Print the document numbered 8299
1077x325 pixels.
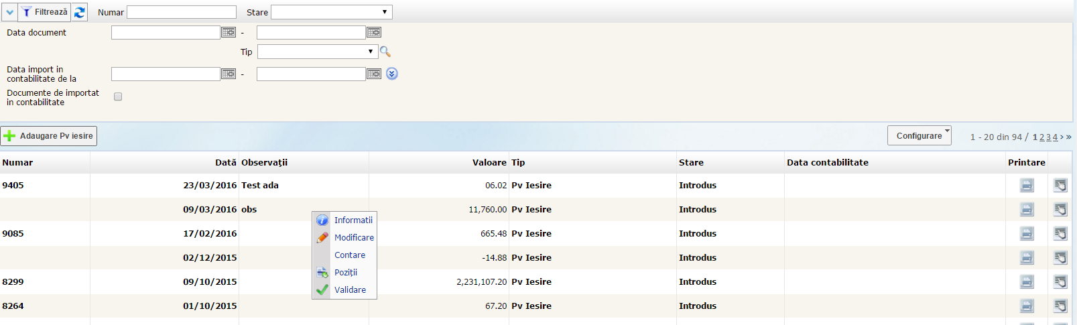coord(1027,282)
